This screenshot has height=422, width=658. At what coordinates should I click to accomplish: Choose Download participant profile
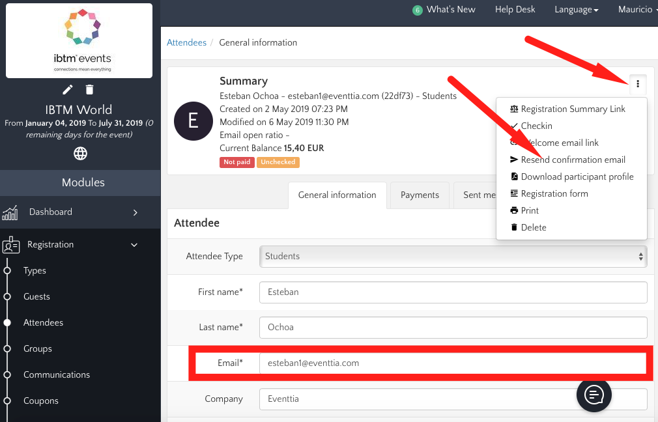[577, 176]
